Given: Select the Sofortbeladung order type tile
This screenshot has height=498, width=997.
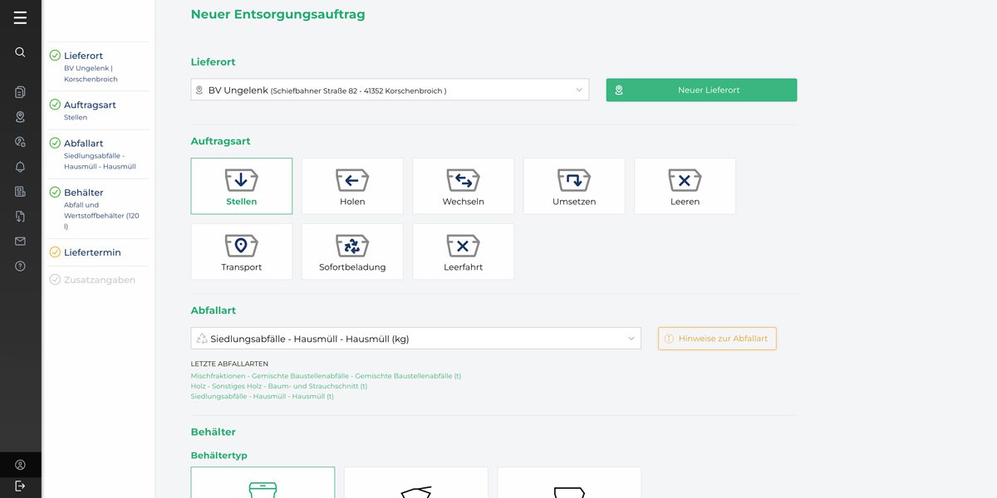Looking at the screenshot, I should pos(352,251).
